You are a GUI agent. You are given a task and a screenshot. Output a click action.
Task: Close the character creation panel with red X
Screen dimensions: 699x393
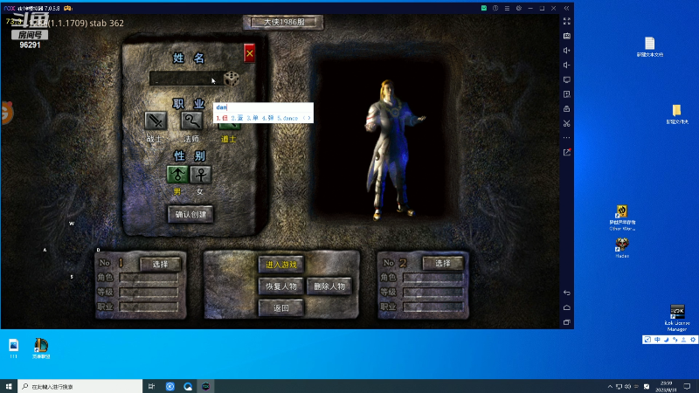(250, 53)
